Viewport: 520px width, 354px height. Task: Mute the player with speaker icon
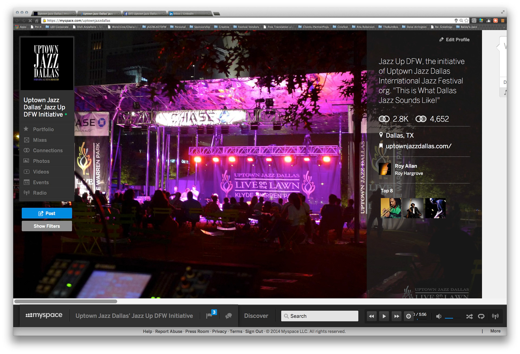(x=438, y=316)
